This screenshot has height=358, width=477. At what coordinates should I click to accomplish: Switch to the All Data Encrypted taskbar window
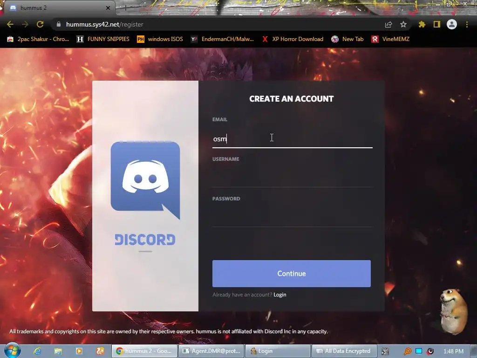(344, 351)
